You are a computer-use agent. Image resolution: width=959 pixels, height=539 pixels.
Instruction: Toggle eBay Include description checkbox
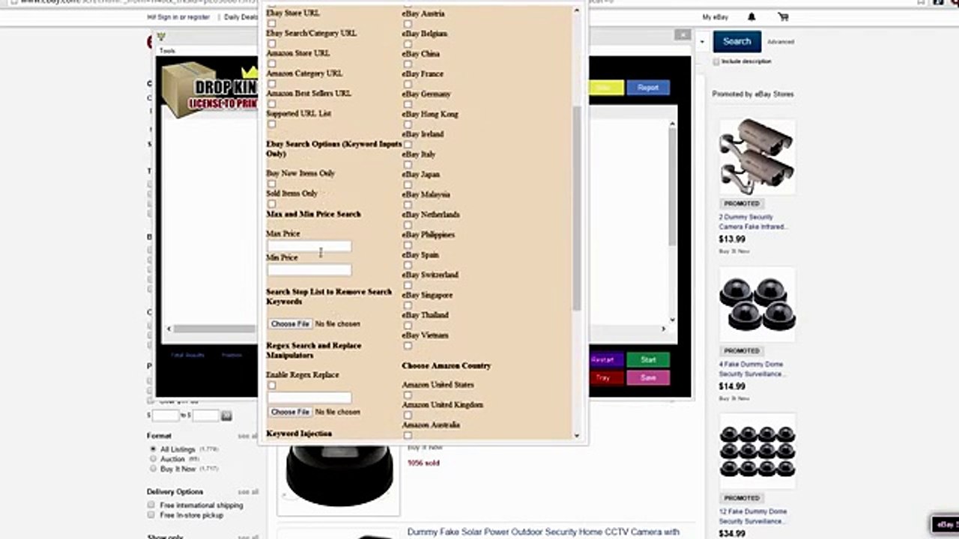(716, 61)
